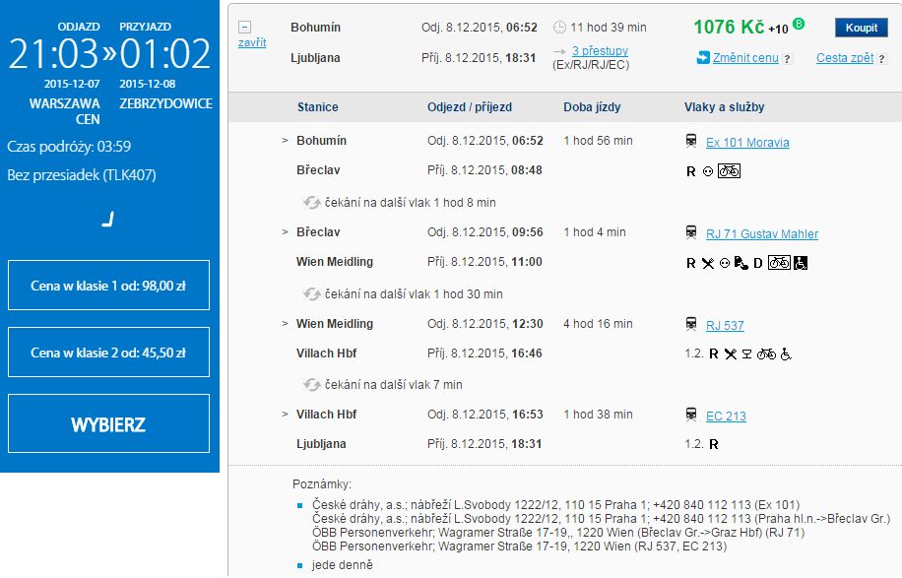This screenshot has width=902, height=578.
Task: Click the filled wheelchair icon under RJ 71
Action: (x=801, y=263)
